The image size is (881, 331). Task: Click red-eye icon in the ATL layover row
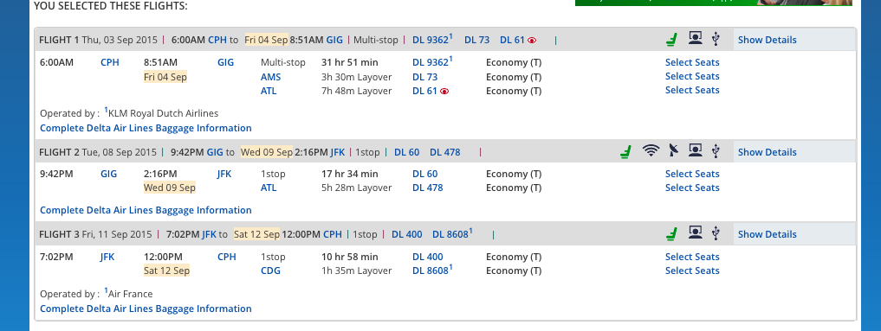[444, 92]
